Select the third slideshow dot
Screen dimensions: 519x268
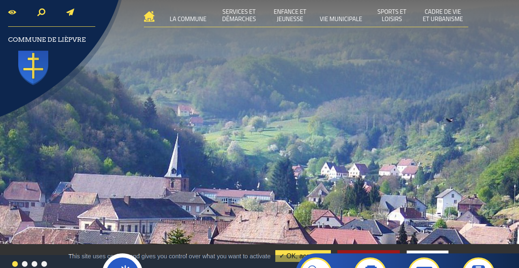pyautogui.click(x=34, y=264)
